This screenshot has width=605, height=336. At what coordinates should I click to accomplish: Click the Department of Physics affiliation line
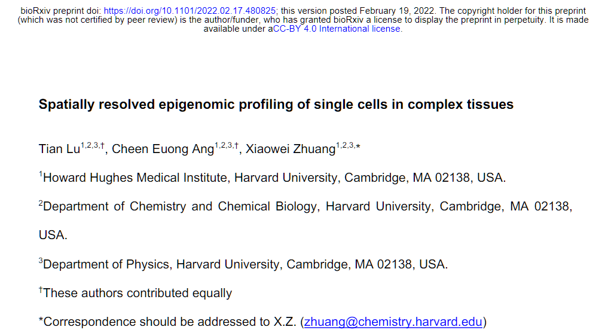pos(243,264)
